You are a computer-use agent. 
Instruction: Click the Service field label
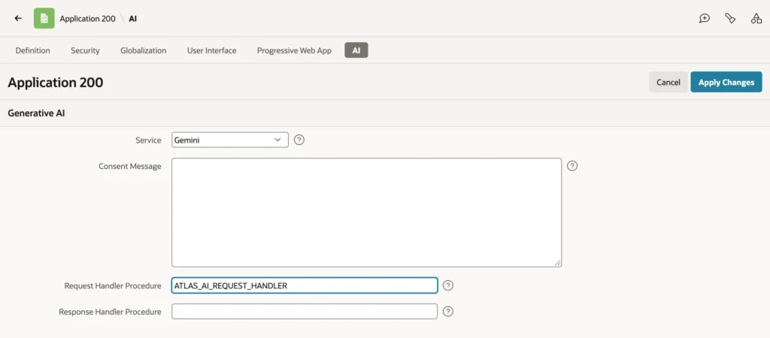(x=148, y=140)
